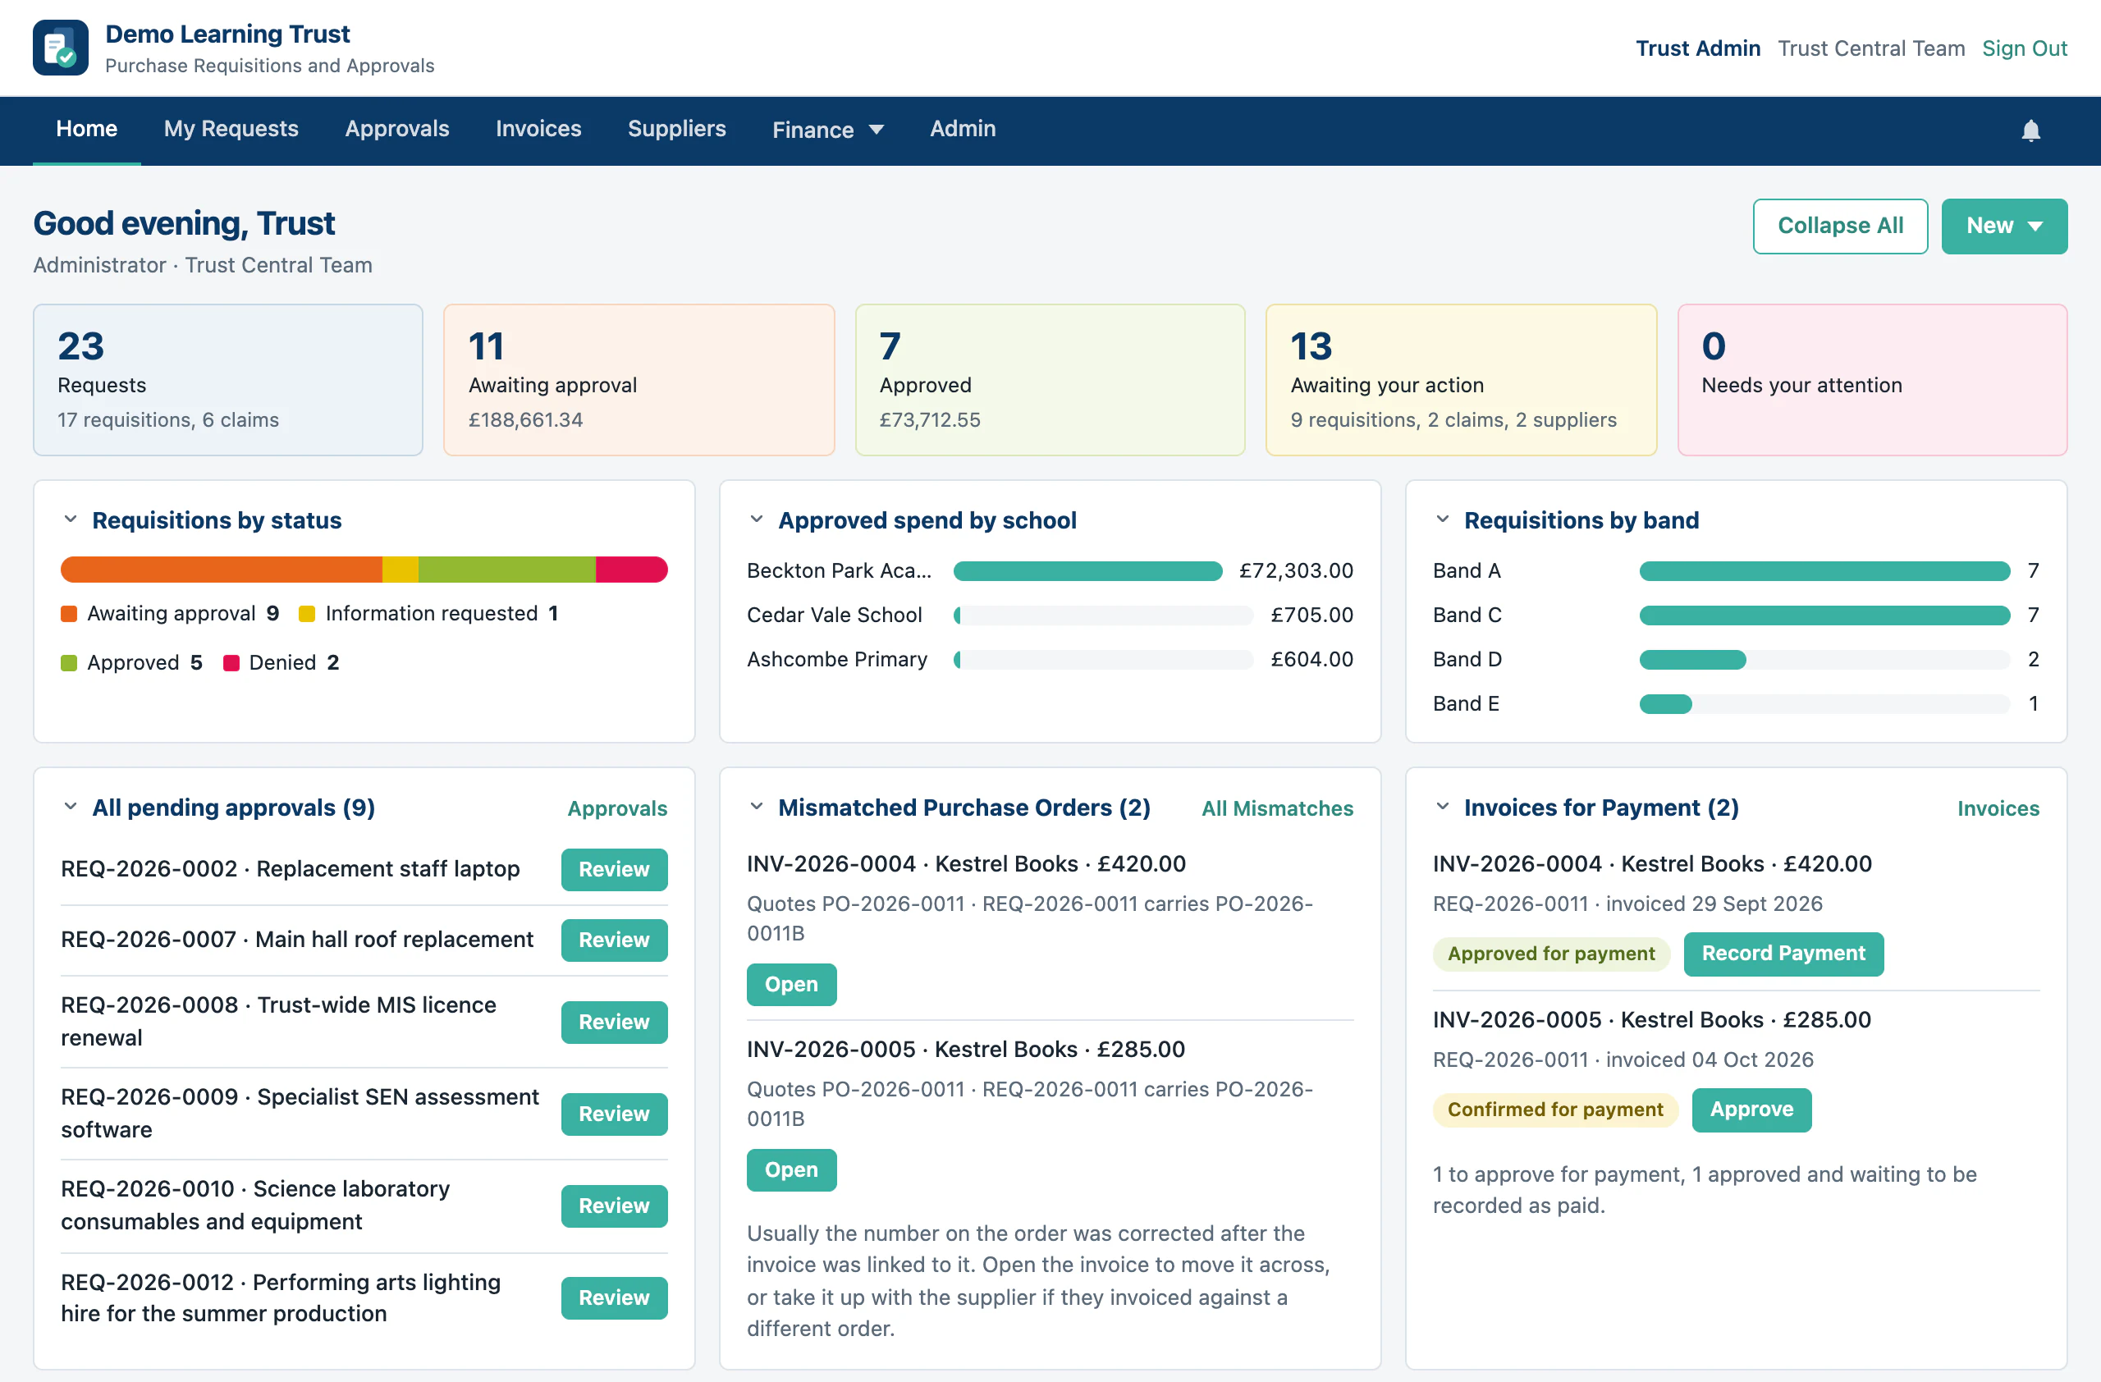Screen dimensions: 2101x1382
Task: Collapse the Approved spend by school panel
Action: [x=757, y=519]
